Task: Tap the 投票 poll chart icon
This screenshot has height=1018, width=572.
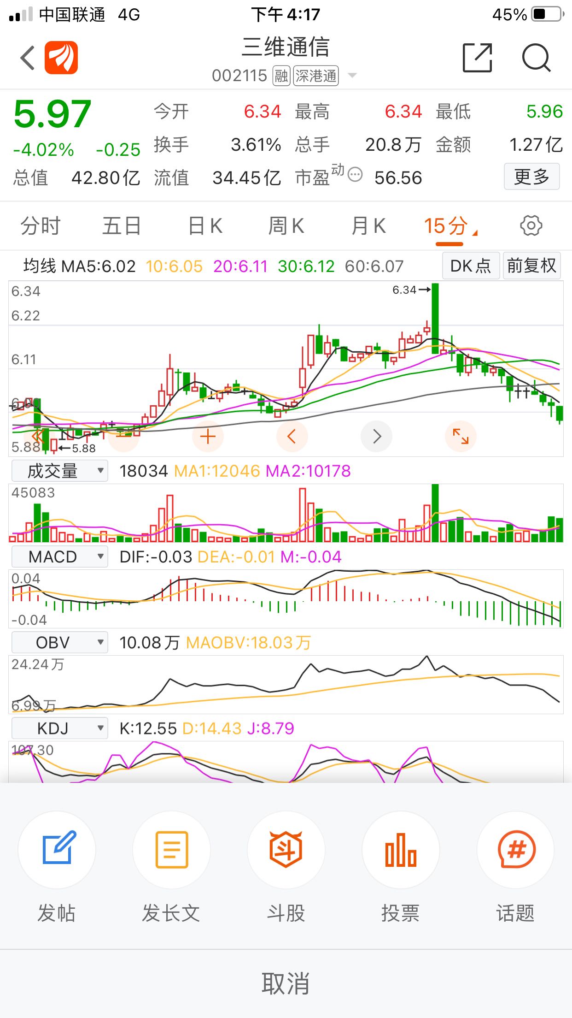Action: pyautogui.click(x=401, y=850)
